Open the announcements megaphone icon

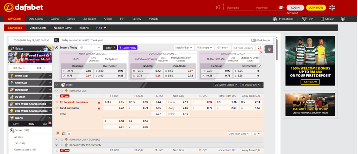click(218, 7)
